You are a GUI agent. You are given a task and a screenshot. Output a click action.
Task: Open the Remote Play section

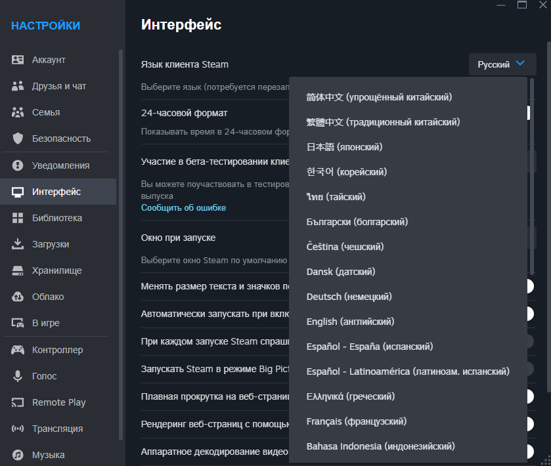click(58, 402)
